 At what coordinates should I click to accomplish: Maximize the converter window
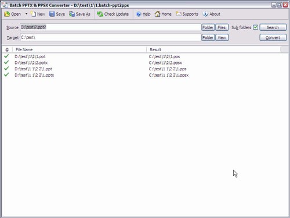280,5
